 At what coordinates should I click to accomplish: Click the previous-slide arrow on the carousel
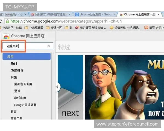tap(57, 87)
